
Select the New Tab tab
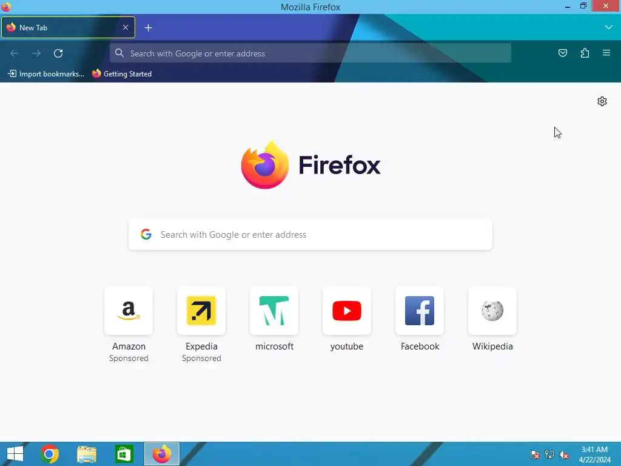click(x=68, y=27)
